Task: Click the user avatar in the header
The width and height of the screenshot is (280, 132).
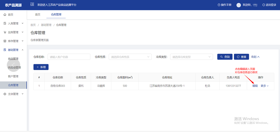Action: point(239,5)
